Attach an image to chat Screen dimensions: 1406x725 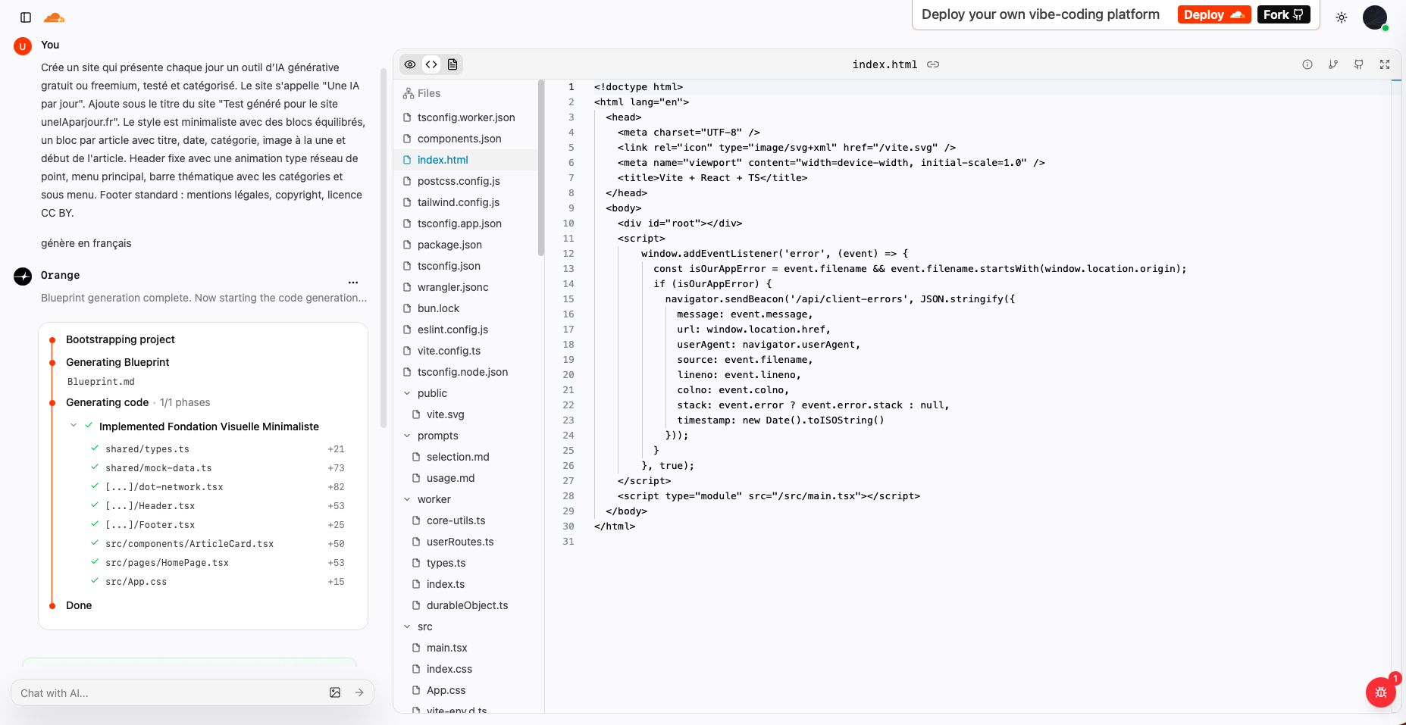(335, 692)
